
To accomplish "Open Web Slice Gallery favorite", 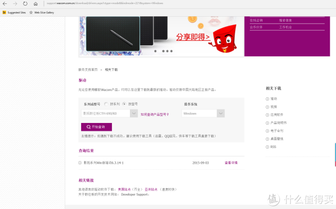I will point(42,12).
